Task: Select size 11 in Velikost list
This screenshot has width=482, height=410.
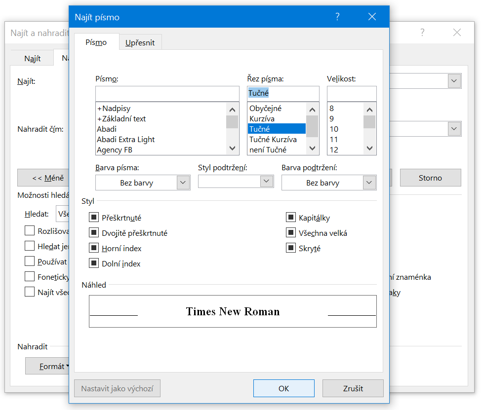Action: (334, 139)
